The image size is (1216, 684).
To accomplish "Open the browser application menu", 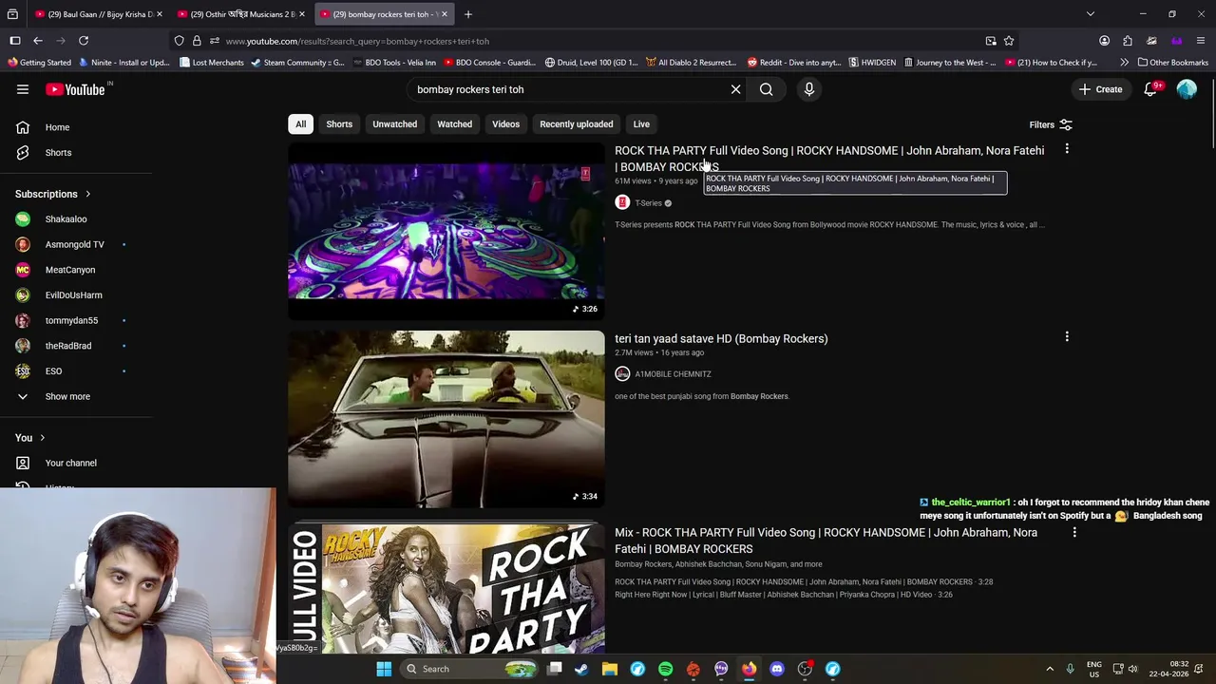I will (x=1201, y=41).
